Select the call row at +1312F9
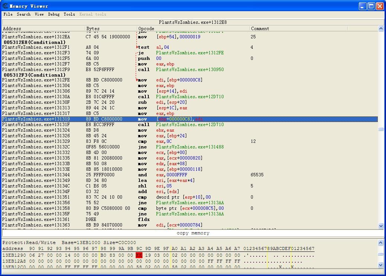This screenshot has height=276, width=386. tap(190, 70)
